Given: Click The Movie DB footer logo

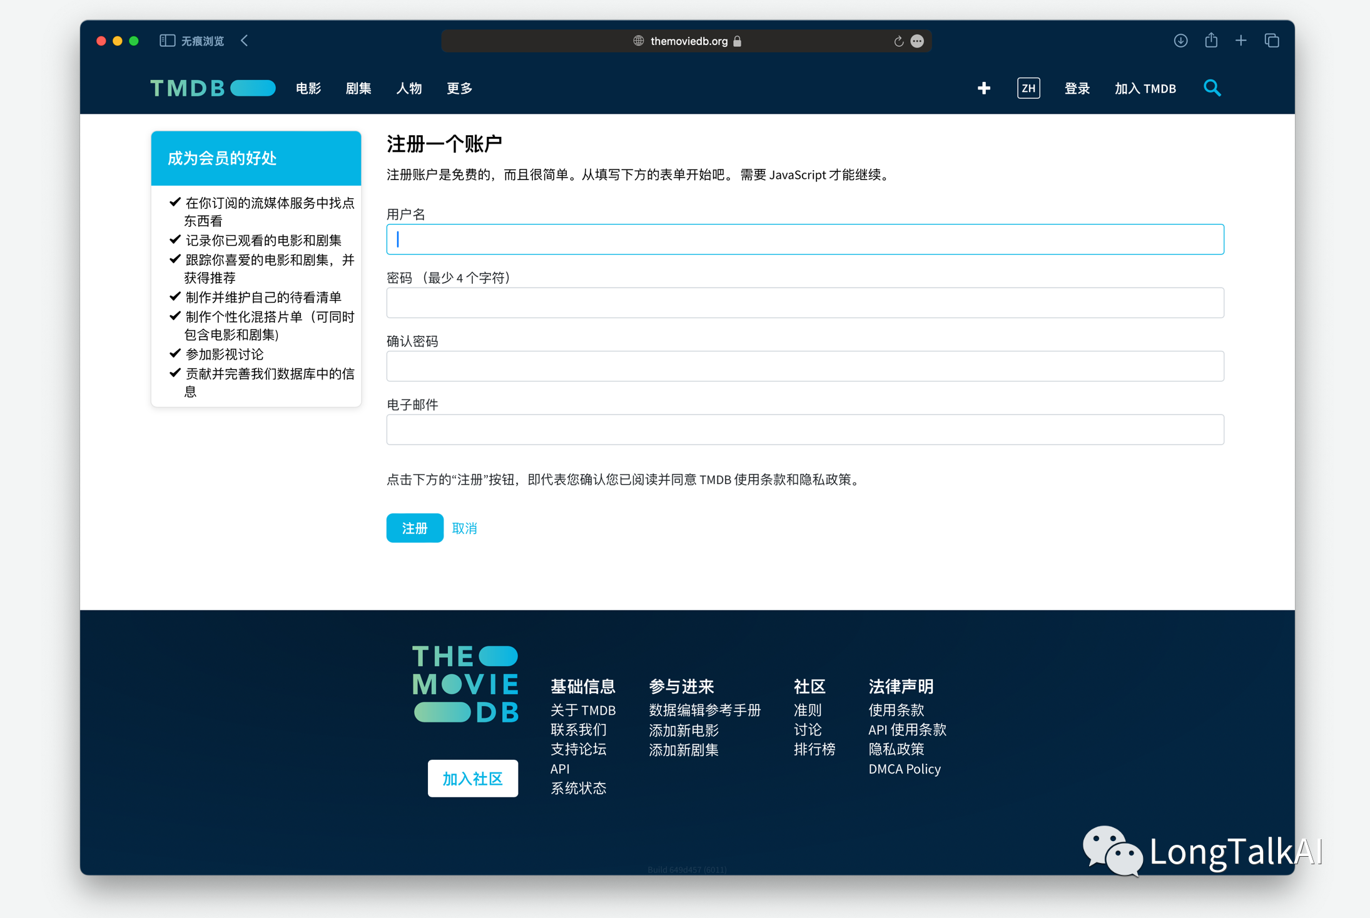Looking at the screenshot, I should 465,684.
